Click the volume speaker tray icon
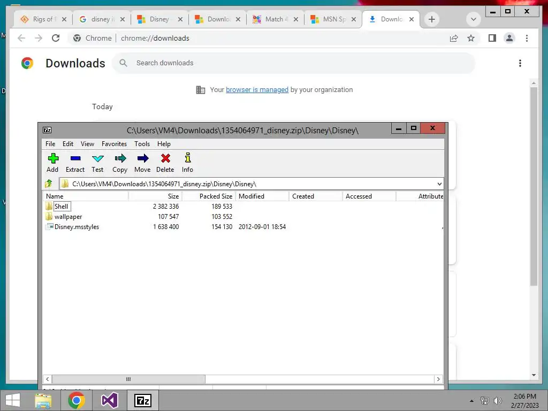Screen dimensions: 548x411 [x=498, y=401]
